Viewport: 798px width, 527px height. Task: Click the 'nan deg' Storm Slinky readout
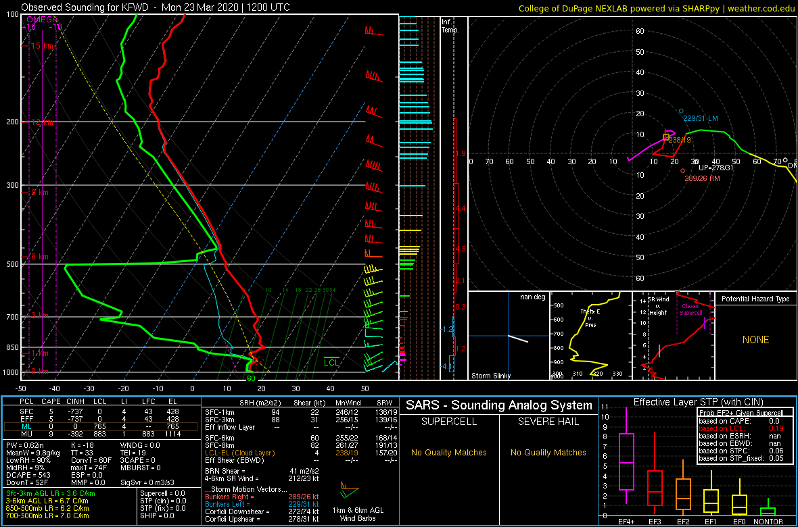tap(532, 297)
